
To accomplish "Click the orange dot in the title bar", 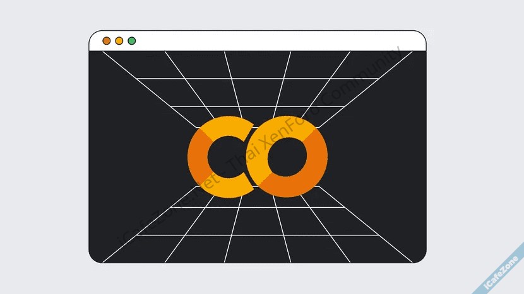I will click(107, 41).
